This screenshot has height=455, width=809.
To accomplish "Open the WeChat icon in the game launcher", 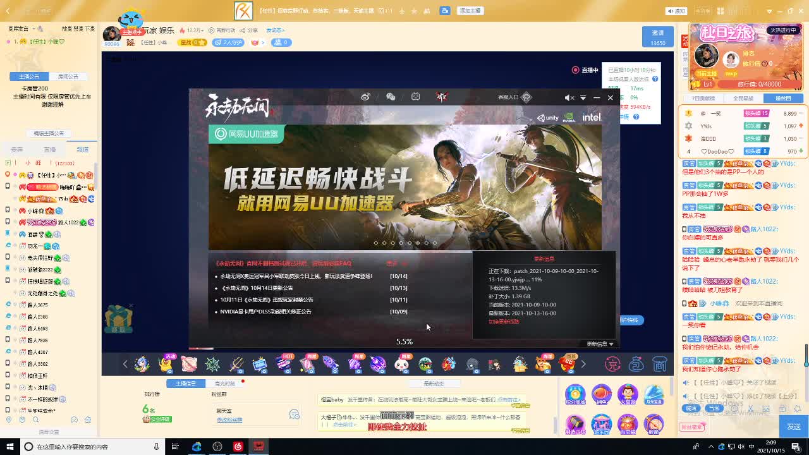I will tap(391, 97).
